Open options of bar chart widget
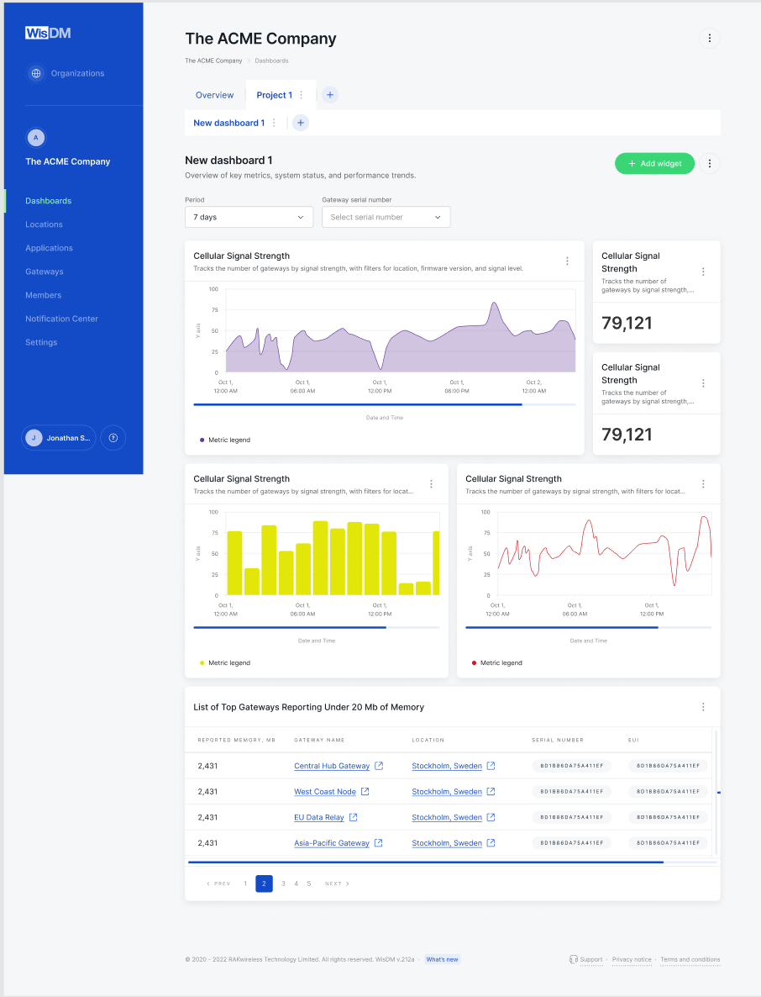This screenshot has width=761, height=997. (x=432, y=484)
